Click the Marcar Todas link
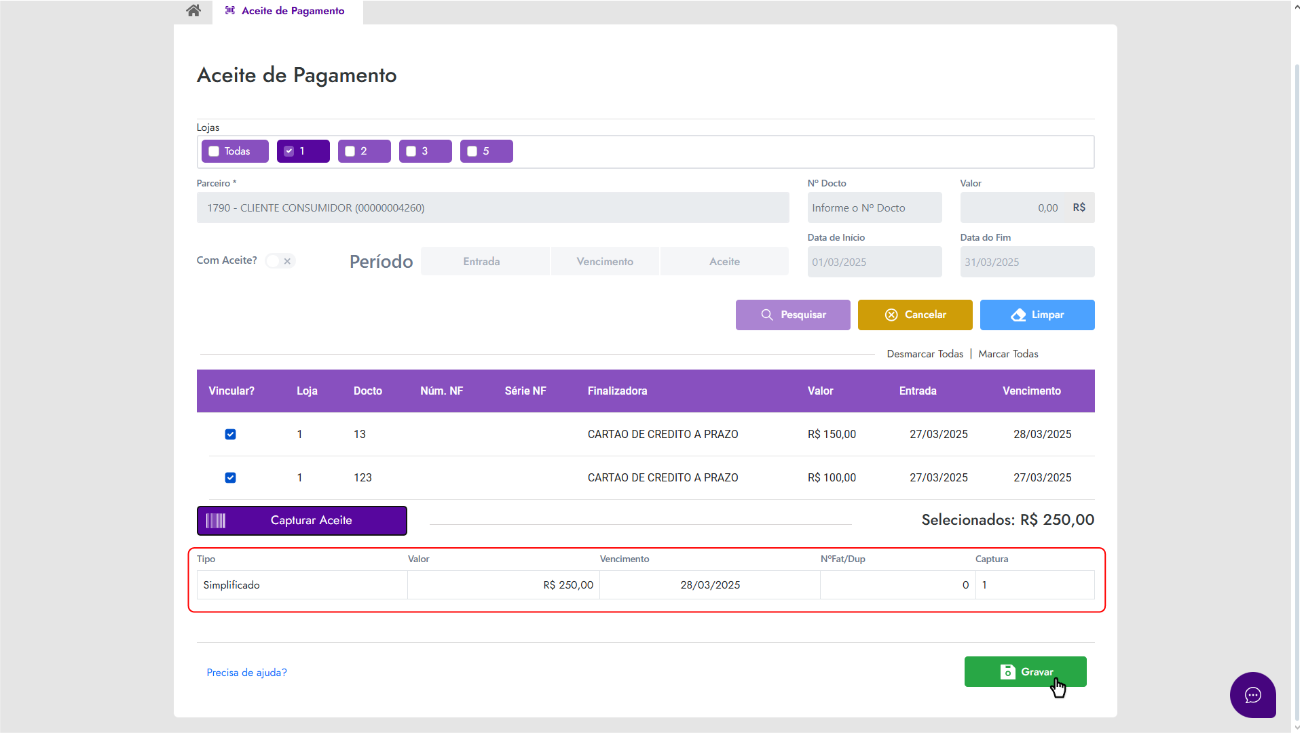 point(1008,354)
